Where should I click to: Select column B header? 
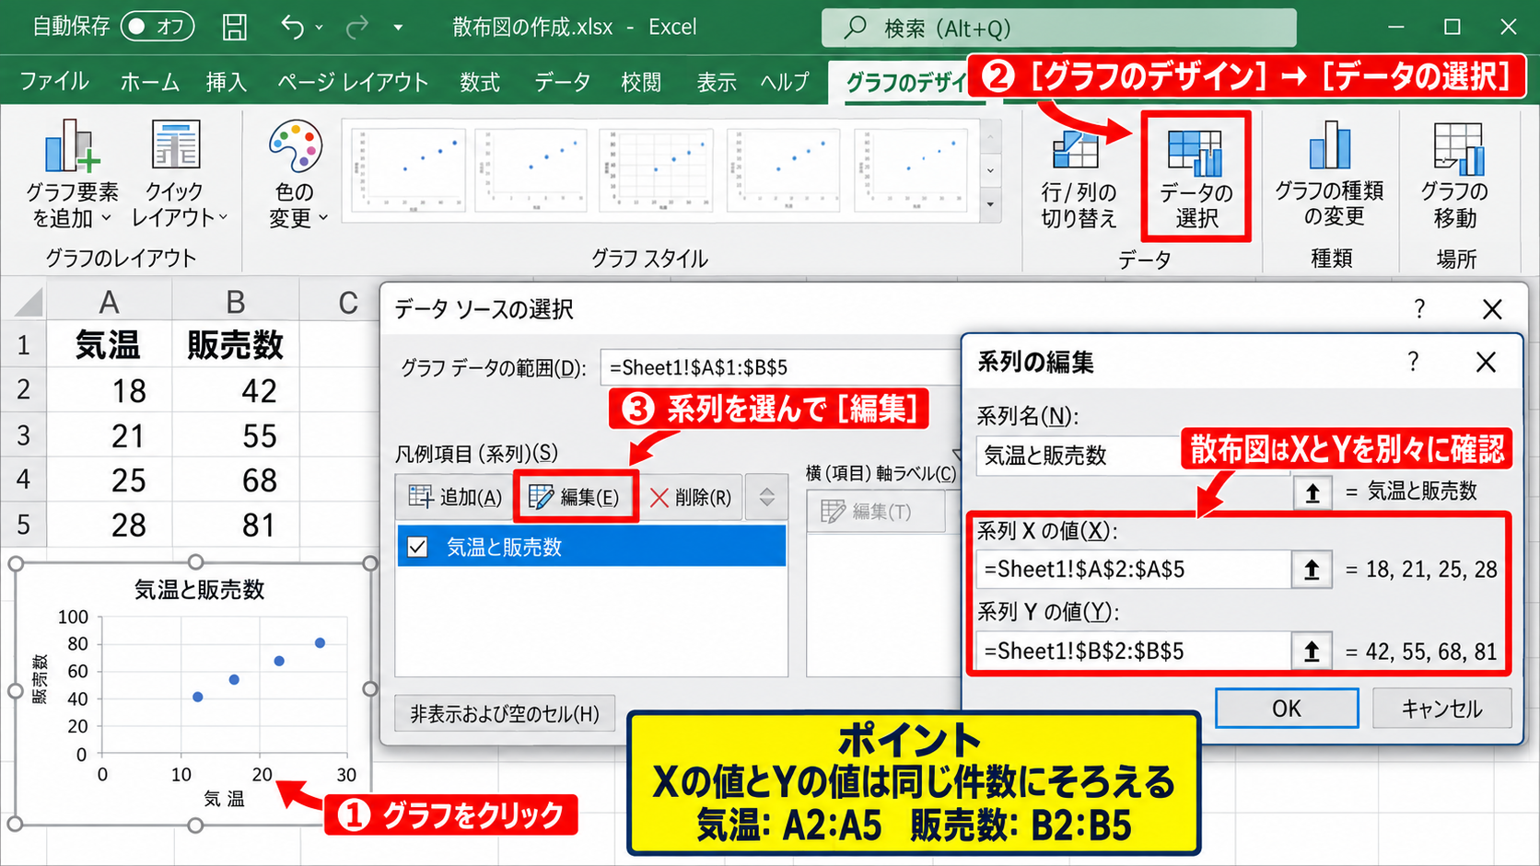236,302
